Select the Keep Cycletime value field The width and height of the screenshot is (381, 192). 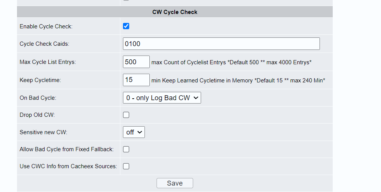[x=136, y=80]
